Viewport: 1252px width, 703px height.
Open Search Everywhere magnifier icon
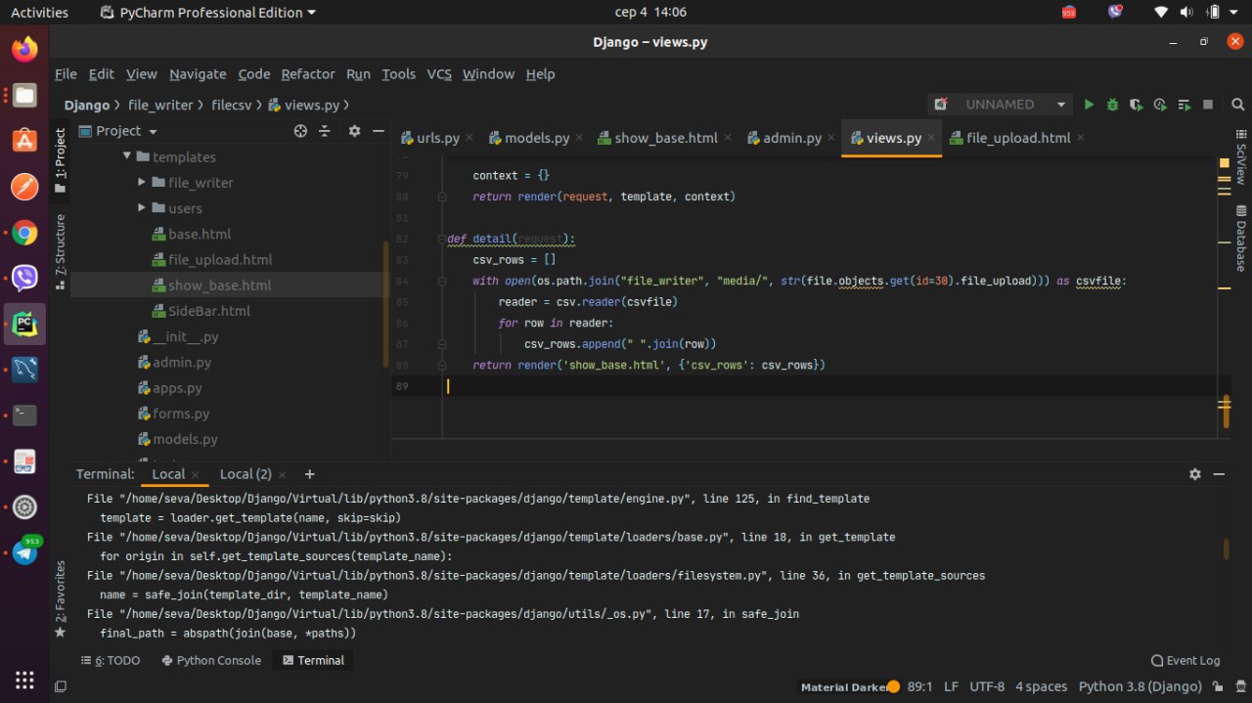[1238, 104]
